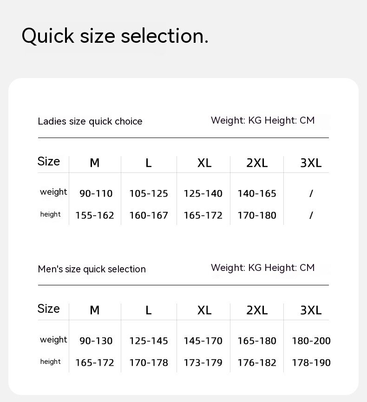
Task: Click ladies weight cell 90-110
Action: pyautogui.click(x=96, y=193)
